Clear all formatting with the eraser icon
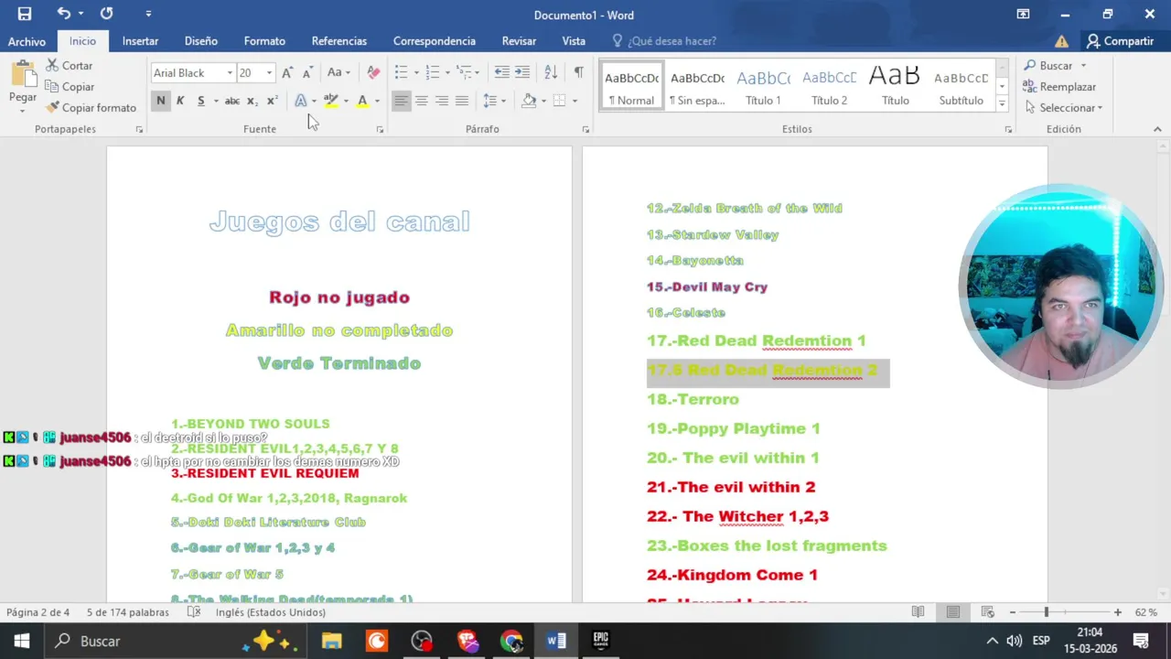This screenshot has width=1171, height=659. point(373,72)
